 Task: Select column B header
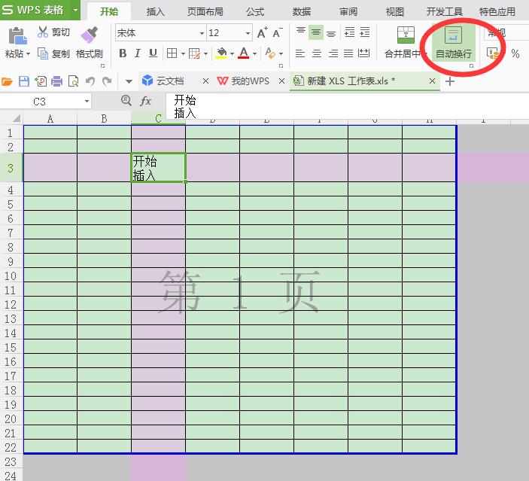(104, 119)
